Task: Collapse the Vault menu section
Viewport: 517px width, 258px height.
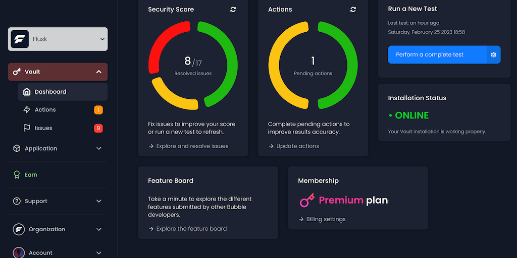Action: (x=99, y=72)
